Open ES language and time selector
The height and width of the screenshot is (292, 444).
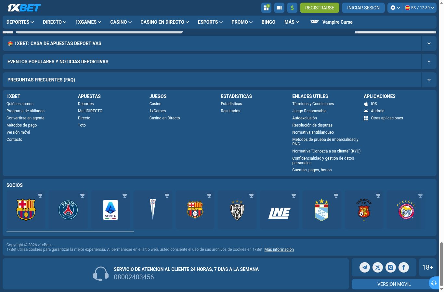tap(420, 8)
